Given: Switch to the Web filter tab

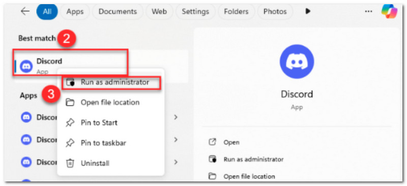Looking at the screenshot, I should pos(159,12).
